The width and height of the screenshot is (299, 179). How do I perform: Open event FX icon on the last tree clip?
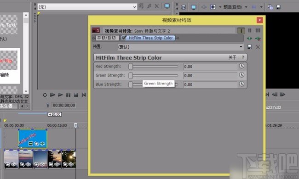(71, 164)
